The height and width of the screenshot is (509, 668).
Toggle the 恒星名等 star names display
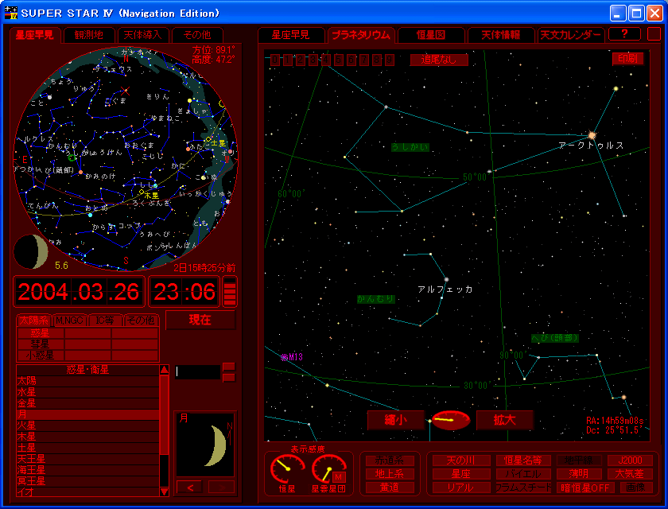[523, 460]
